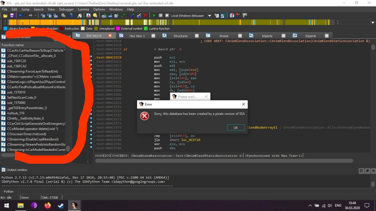Open the Windows Start menu
The height and width of the screenshot is (211, 376).
(6, 205)
